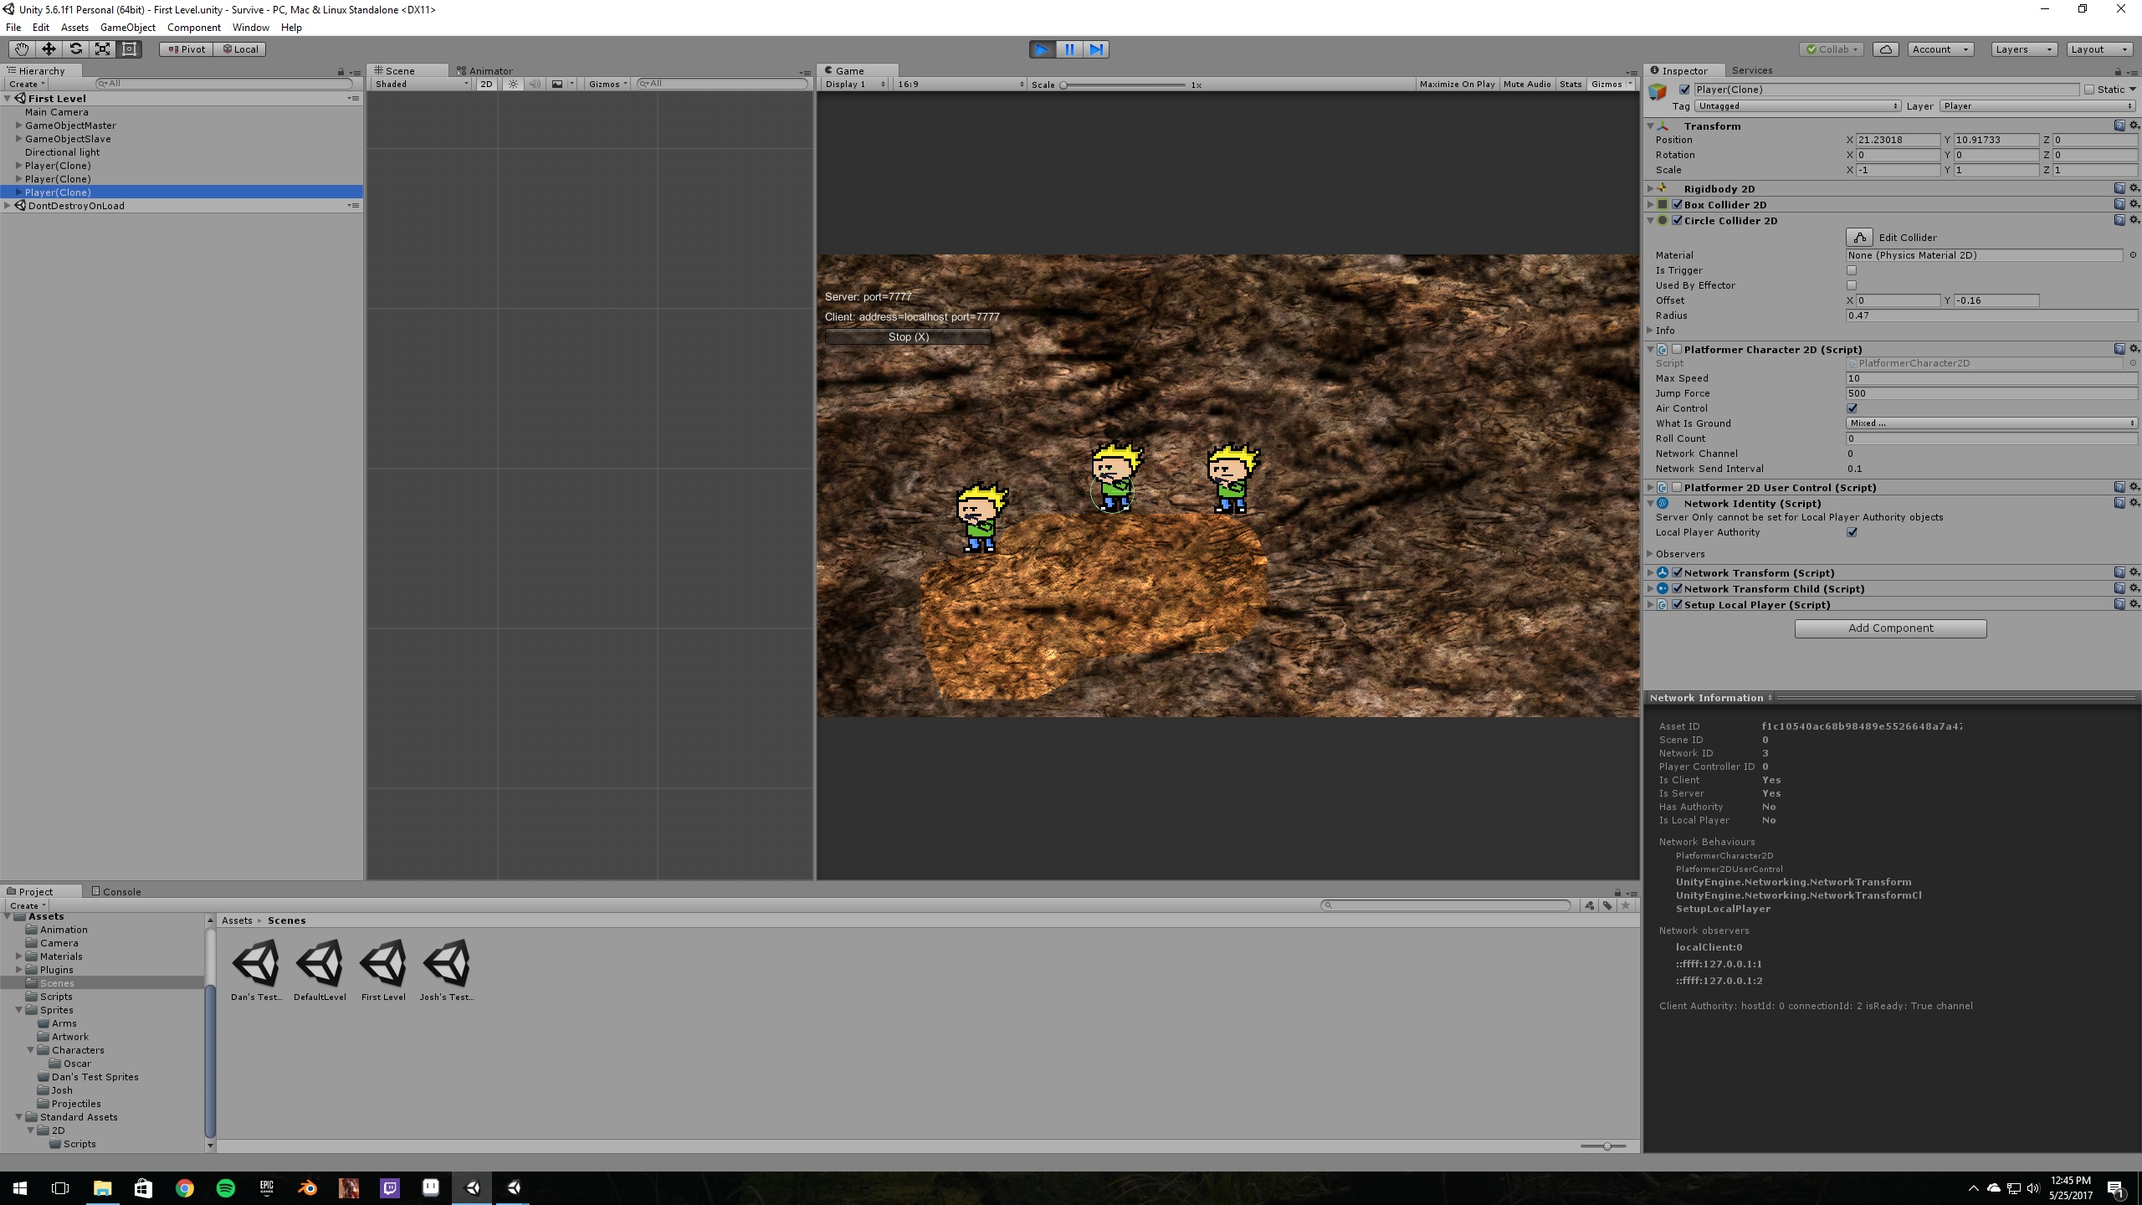
Task: Select the Scale tool
Action: [102, 49]
